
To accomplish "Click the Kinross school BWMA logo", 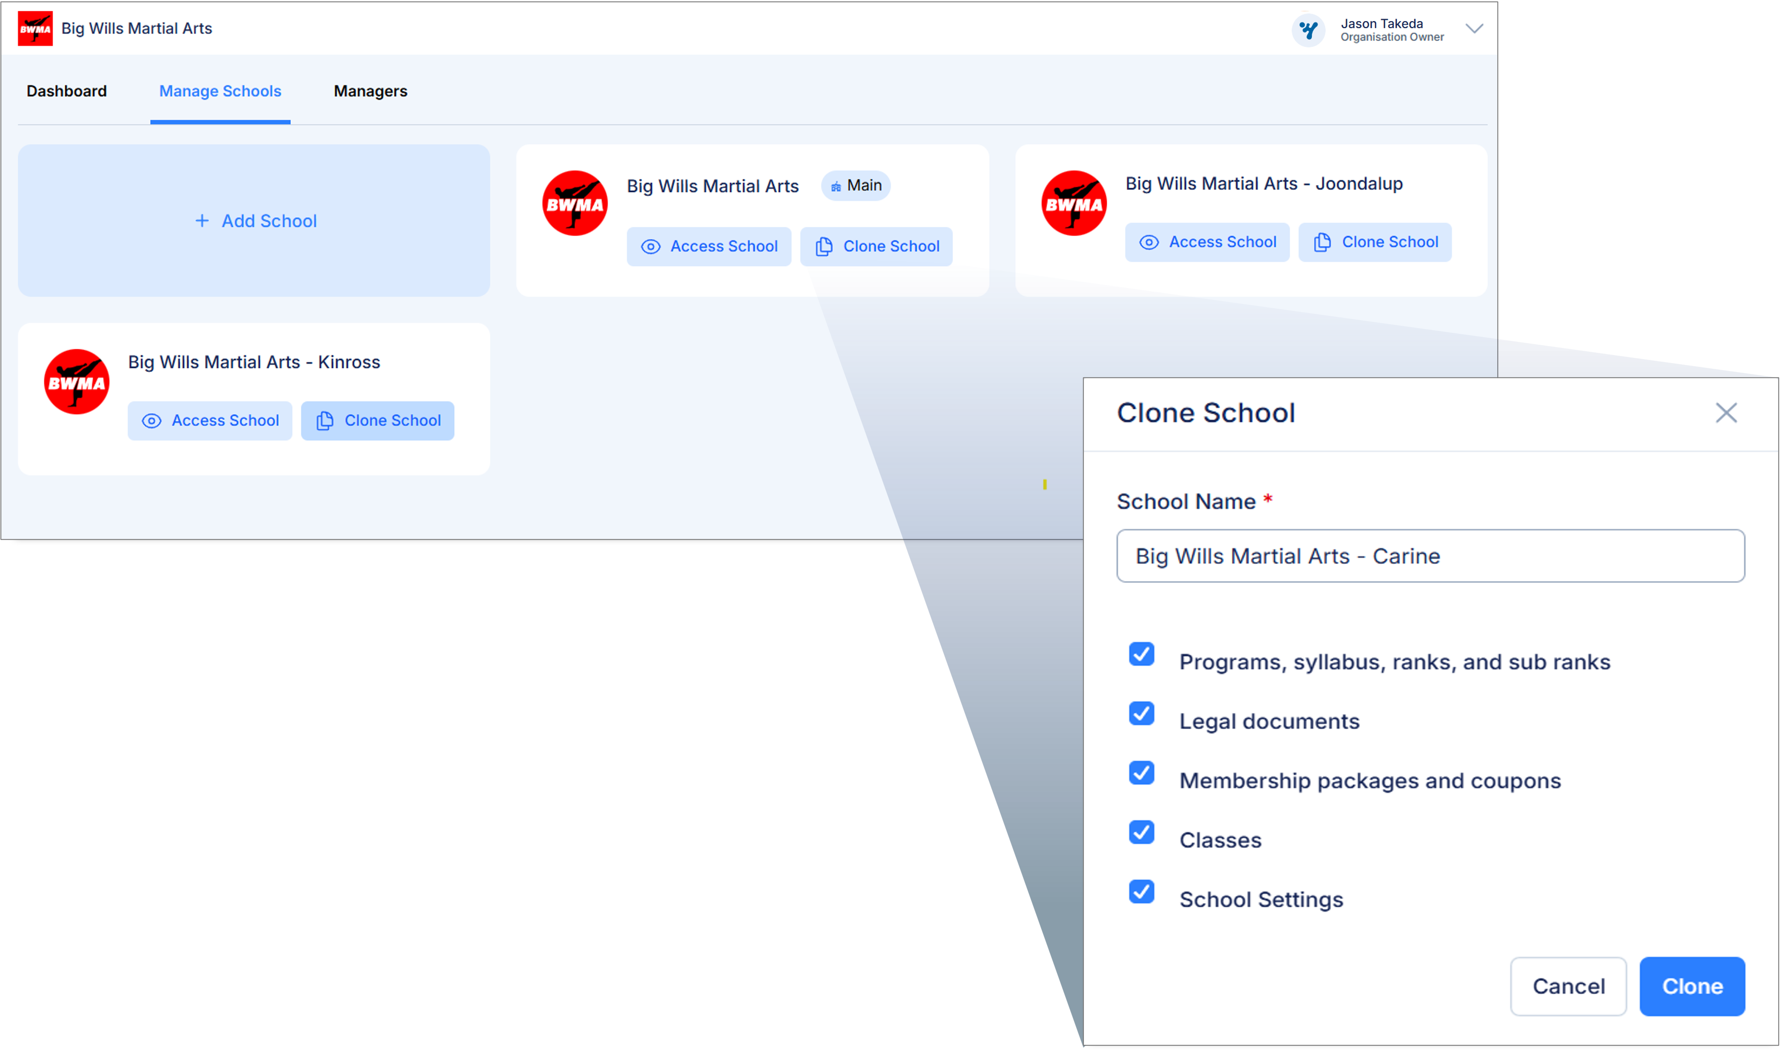I will pyautogui.click(x=77, y=382).
